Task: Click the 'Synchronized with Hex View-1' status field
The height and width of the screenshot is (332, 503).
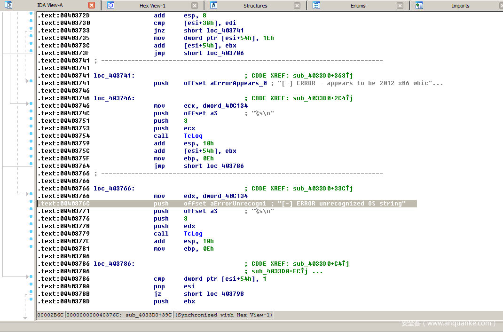Action: (223, 315)
